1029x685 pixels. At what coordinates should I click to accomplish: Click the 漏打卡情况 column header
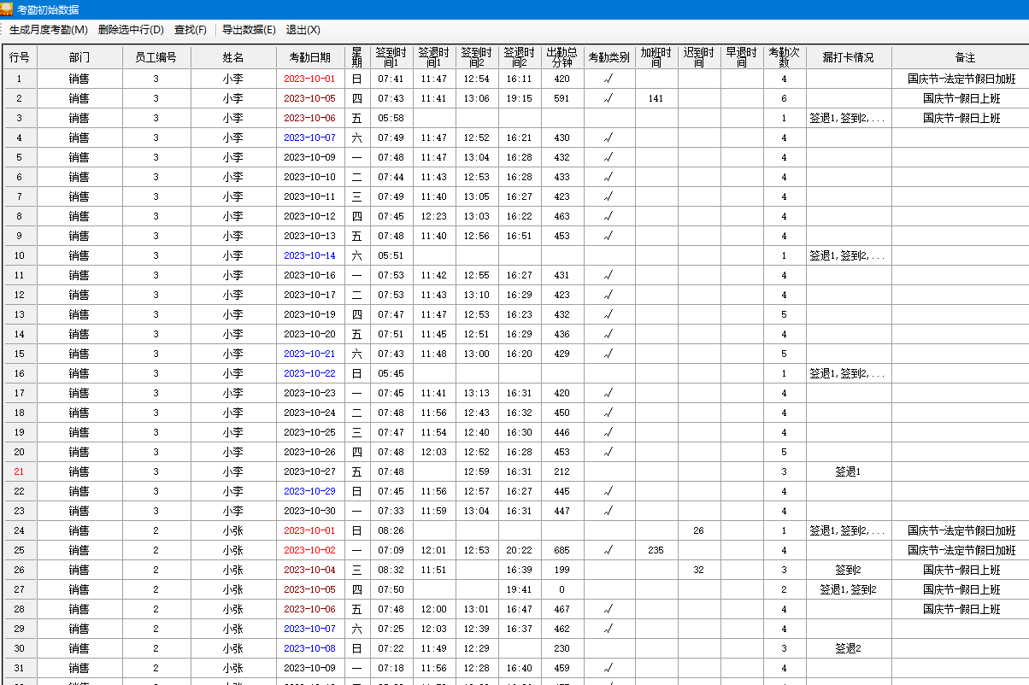click(848, 57)
